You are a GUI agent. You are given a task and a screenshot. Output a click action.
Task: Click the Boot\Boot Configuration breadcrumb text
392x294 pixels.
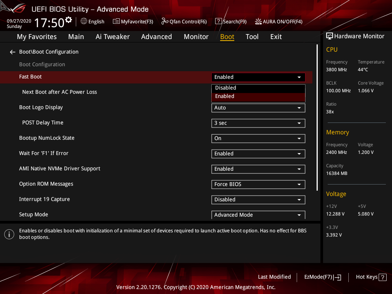[49, 52]
